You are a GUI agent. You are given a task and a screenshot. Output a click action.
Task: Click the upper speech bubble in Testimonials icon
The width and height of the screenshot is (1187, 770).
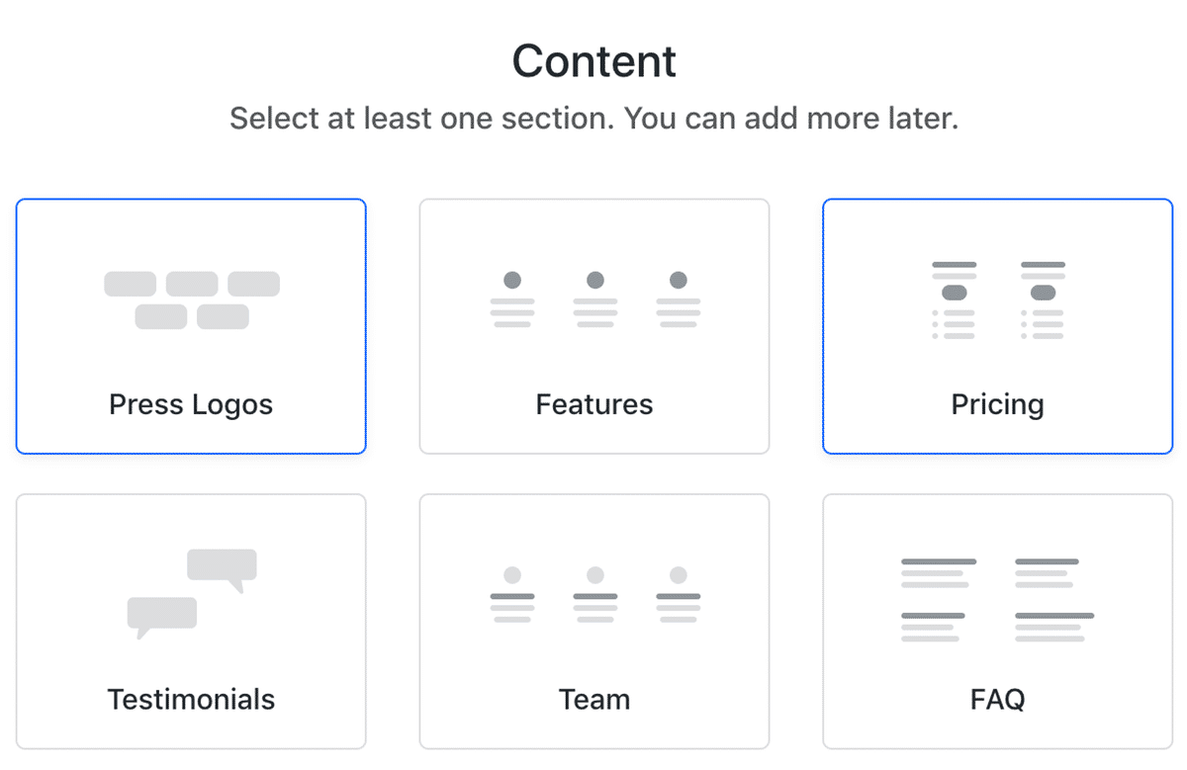tap(223, 570)
